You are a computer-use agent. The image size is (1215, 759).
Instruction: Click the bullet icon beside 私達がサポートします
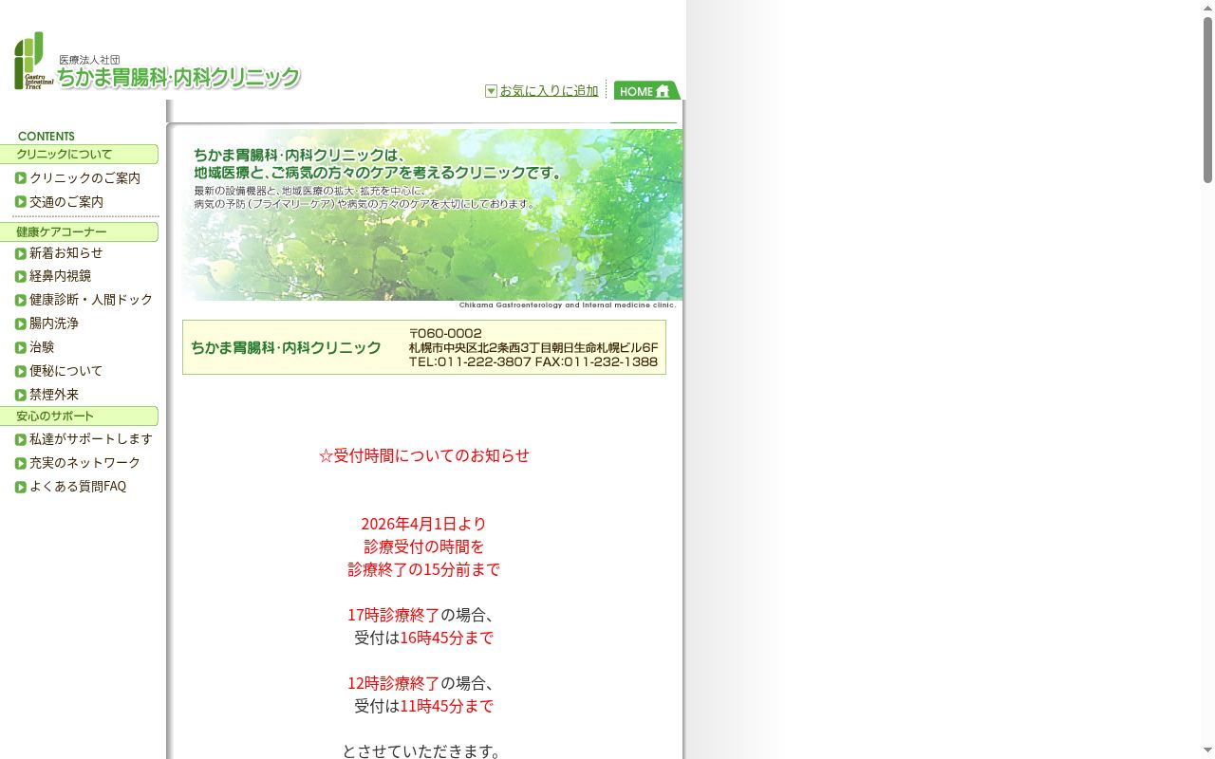click(21, 440)
